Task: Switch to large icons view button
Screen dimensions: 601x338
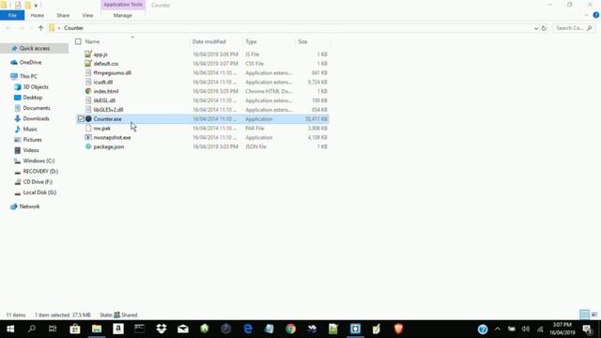Action: (x=594, y=315)
